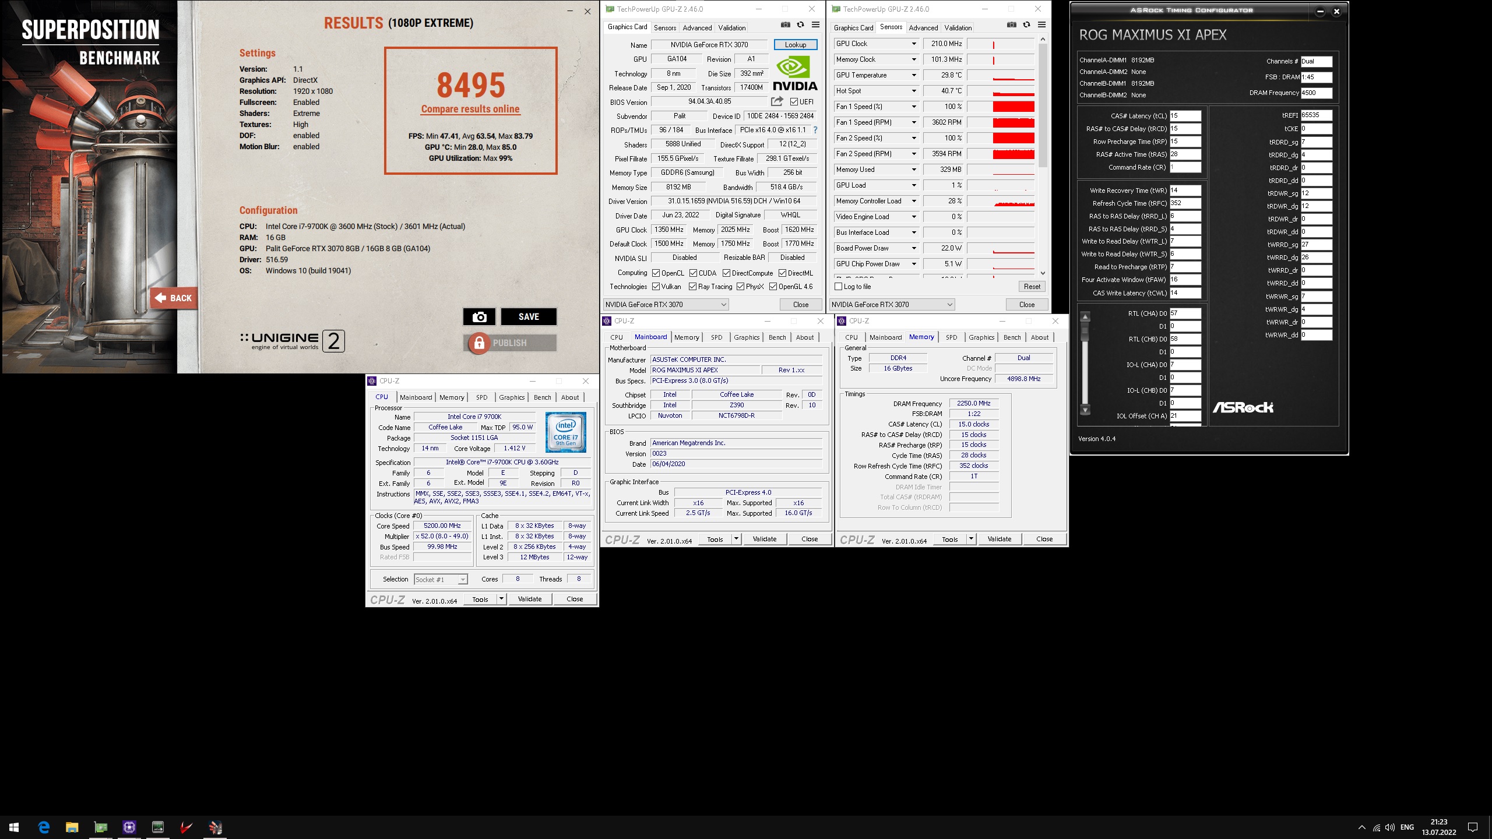Viewport: 1492px width, 839px height.
Task: Open the notification center icon
Action: point(1473,827)
